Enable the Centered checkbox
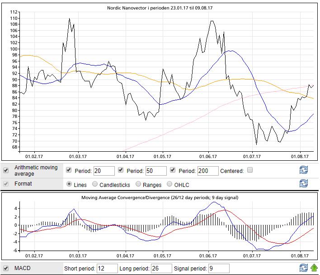 tap(250, 170)
